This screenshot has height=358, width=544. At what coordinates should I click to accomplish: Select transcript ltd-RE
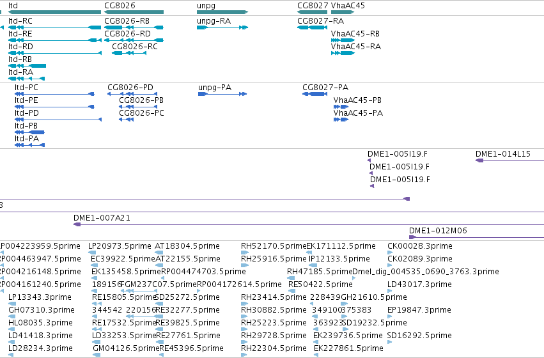(x=20, y=34)
